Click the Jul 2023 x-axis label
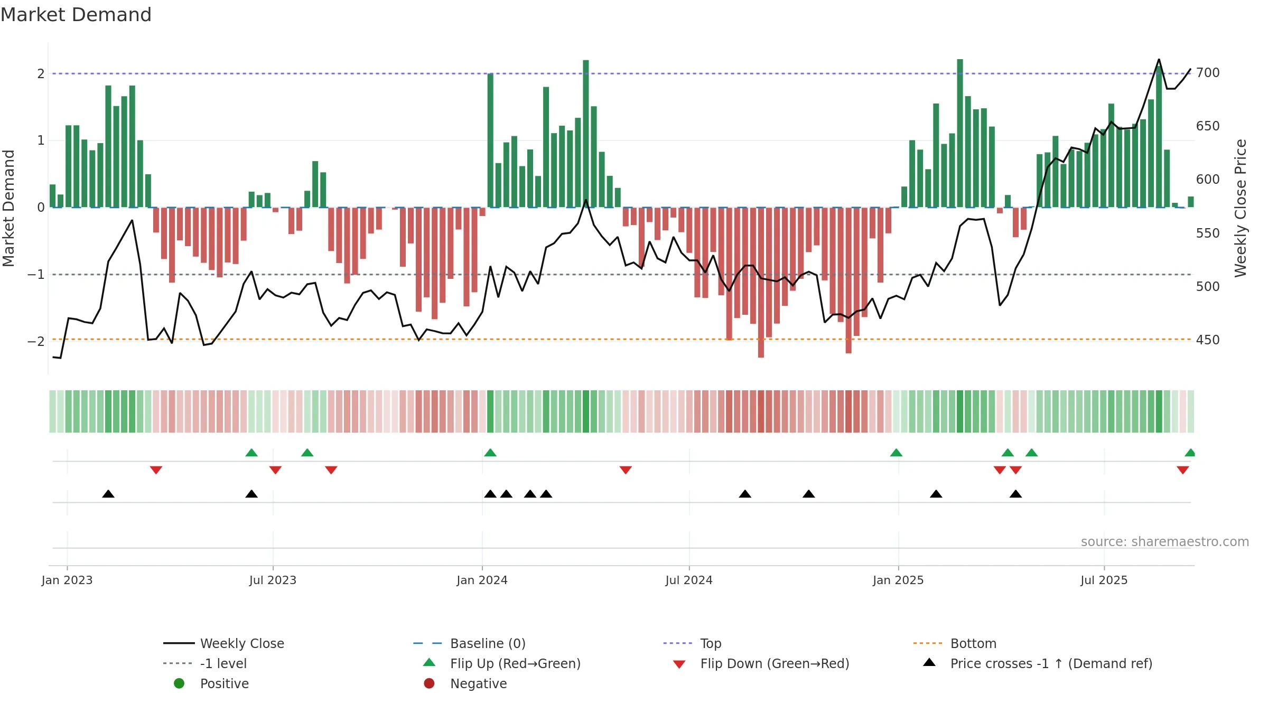This screenshot has width=1268, height=713. coord(273,580)
